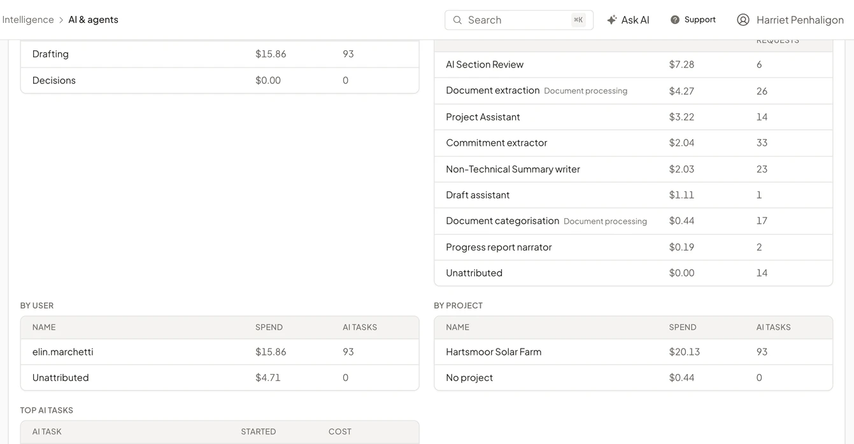The height and width of the screenshot is (444, 854).
Task: Focus the Search input field
Action: tap(519, 20)
